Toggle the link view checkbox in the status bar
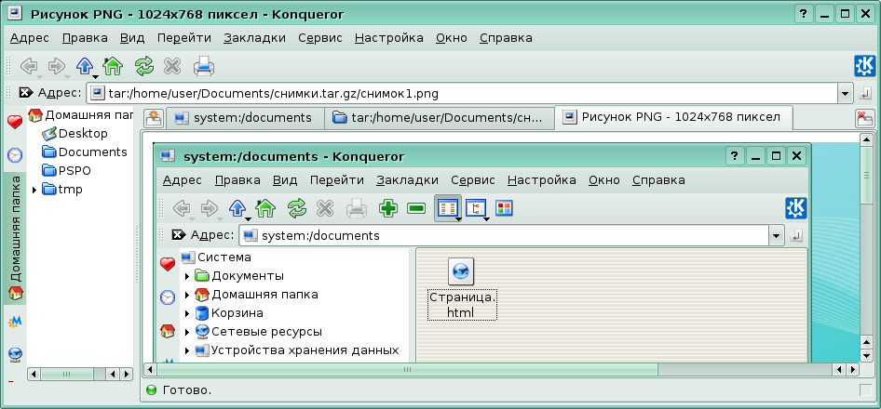 [x=864, y=389]
